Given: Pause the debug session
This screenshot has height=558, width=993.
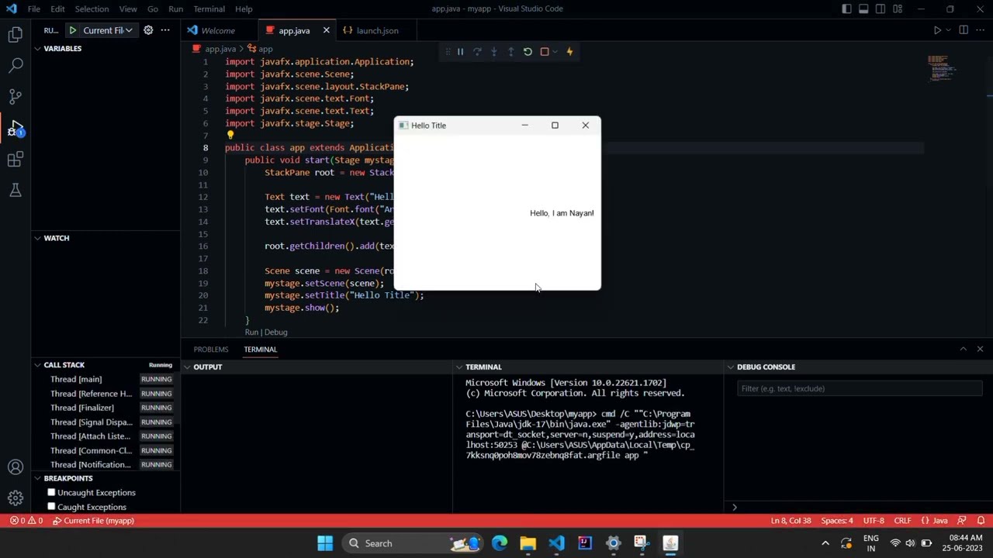Looking at the screenshot, I should pos(460,52).
